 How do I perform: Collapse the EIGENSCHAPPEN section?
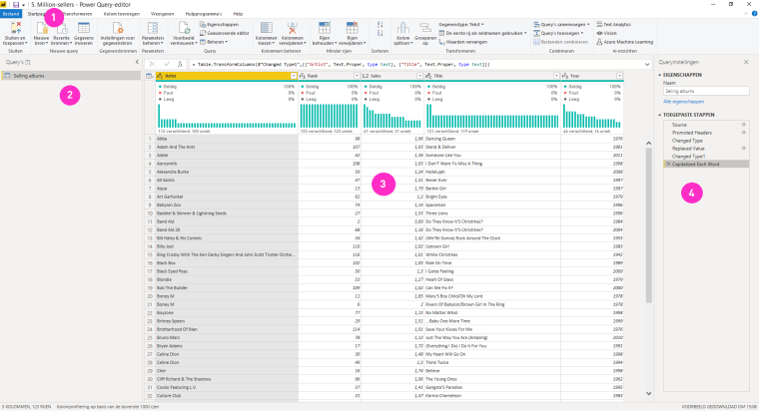click(660, 75)
